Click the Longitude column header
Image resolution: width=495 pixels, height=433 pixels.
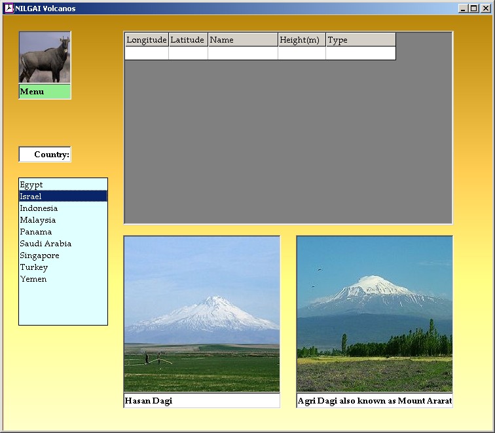tap(147, 40)
